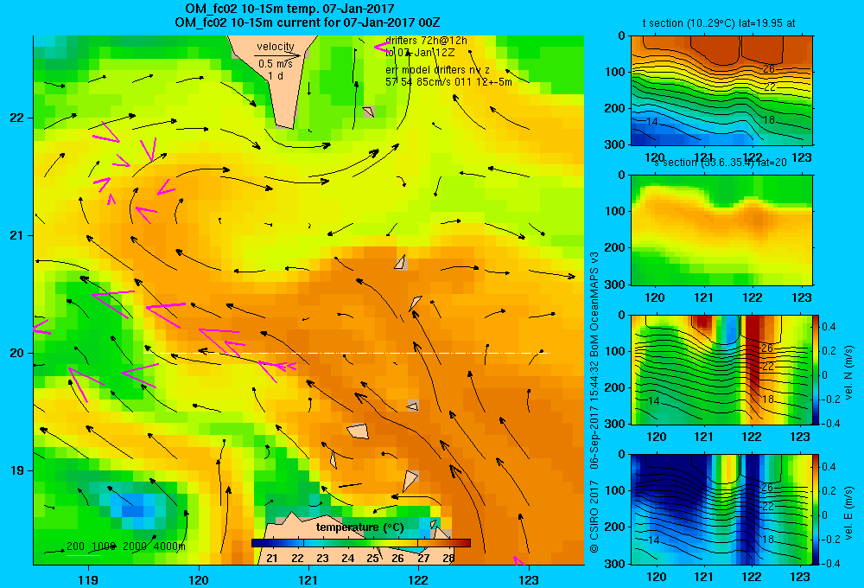864x588 pixels.
Task: Select the 'velocity' scale label
Action: [276, 47]
